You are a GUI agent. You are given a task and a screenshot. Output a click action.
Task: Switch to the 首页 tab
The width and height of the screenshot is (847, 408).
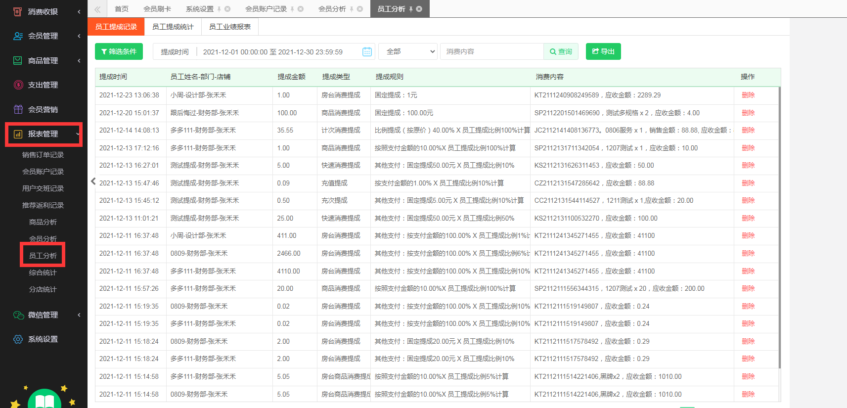[122, 9]
